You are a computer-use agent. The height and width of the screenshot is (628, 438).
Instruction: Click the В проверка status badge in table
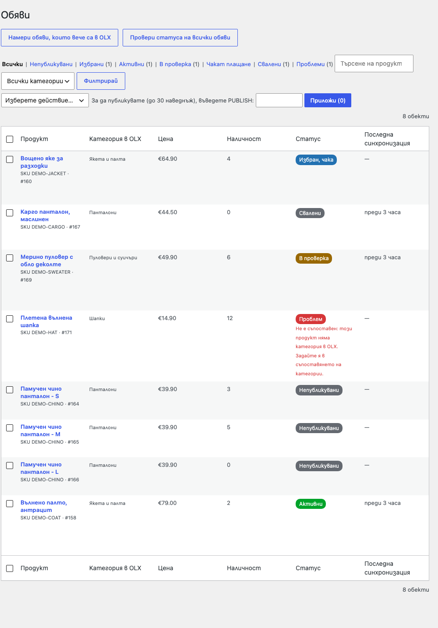click(314, 258)
